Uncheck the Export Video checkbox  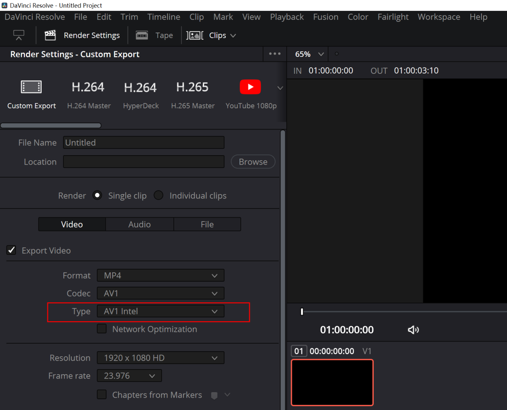coord(11,250)
